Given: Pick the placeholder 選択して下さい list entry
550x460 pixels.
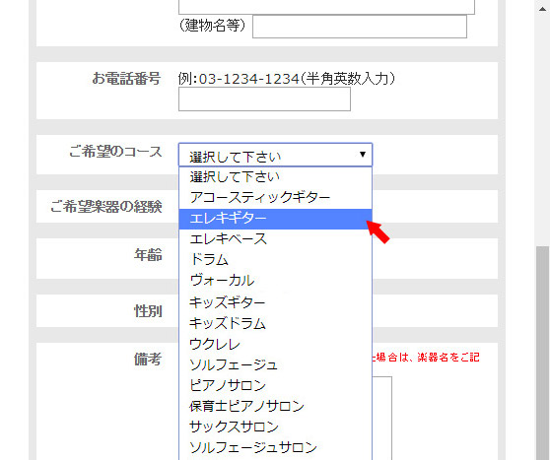Looking at the screenshot, I should tap(275, 177).
